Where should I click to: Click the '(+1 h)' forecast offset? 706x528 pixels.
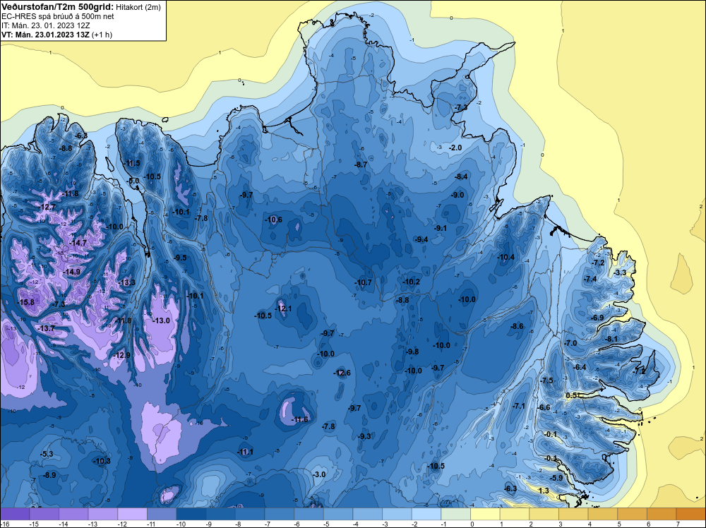tap(102, 35)
